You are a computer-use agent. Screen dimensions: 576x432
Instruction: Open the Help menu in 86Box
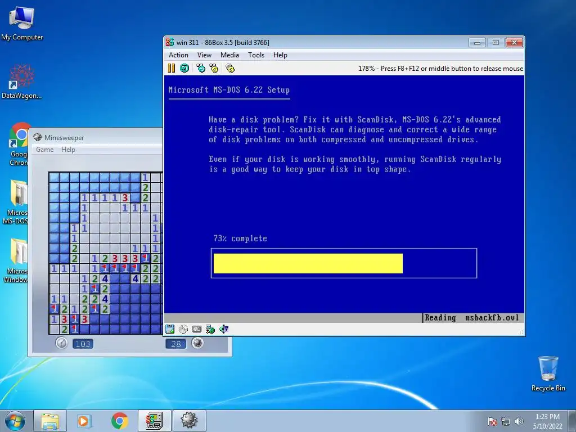(x=280, y=55)
